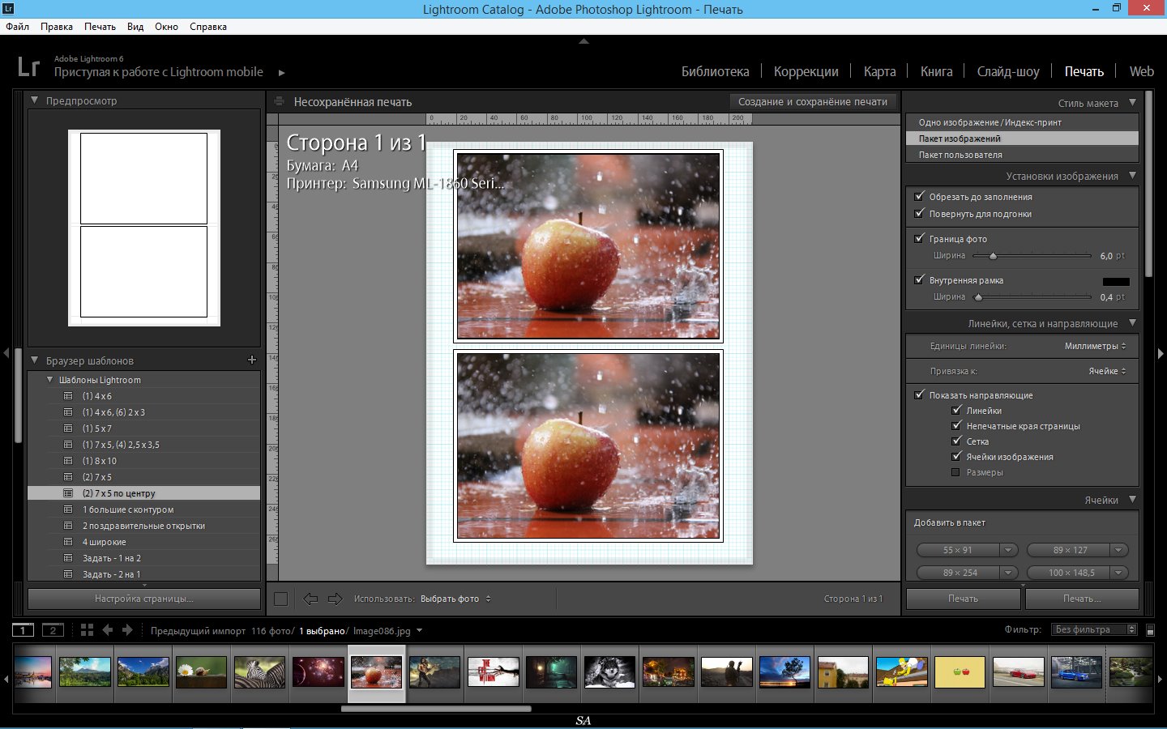Open the 55 × 91 cell size dropdown
This screenshot has width=1167, height=729.
1010,550
